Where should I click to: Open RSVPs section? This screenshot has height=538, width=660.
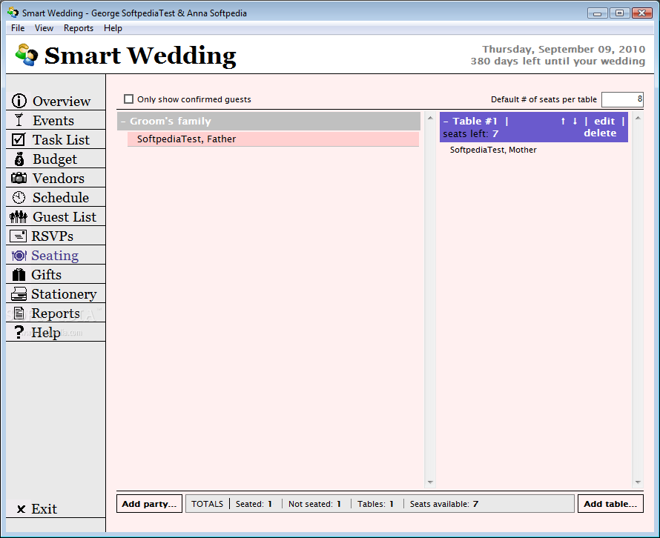52,236
